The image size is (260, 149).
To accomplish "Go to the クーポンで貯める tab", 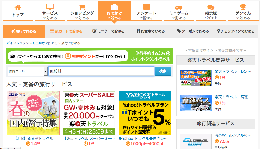I will click(x=193, y=31).
